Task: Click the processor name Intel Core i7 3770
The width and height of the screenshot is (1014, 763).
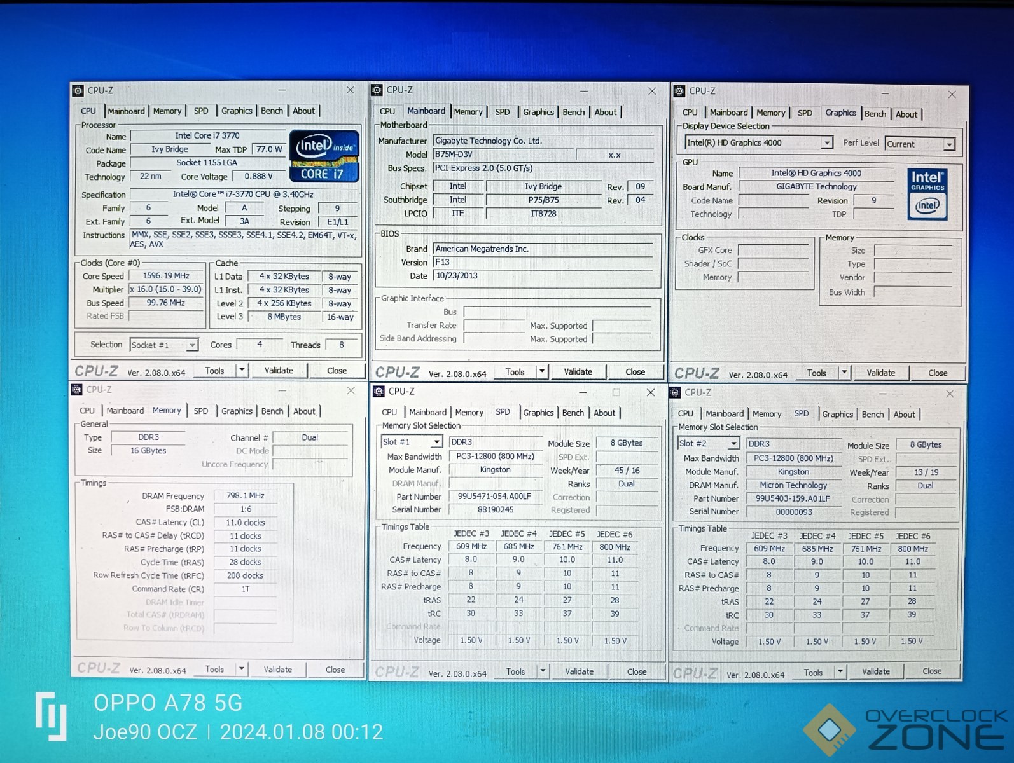Action: (207, 135)
